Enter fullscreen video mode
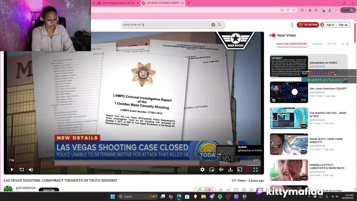This screenshot has height=201, width=357. [x=255, y=169]
